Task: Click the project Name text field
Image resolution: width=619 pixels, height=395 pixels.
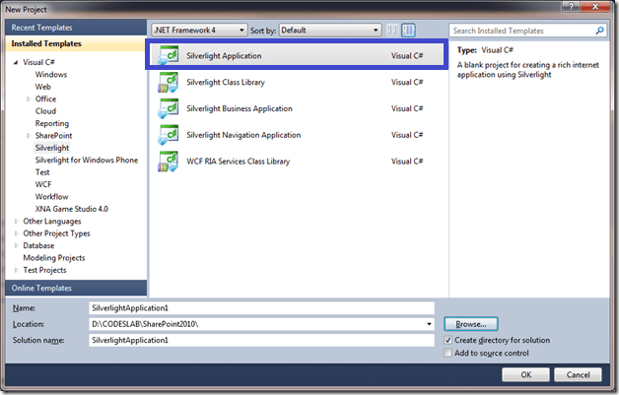Action: [260, 307]
